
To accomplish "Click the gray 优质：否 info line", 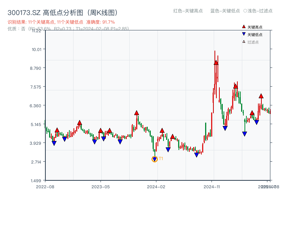I will point(68,29).
